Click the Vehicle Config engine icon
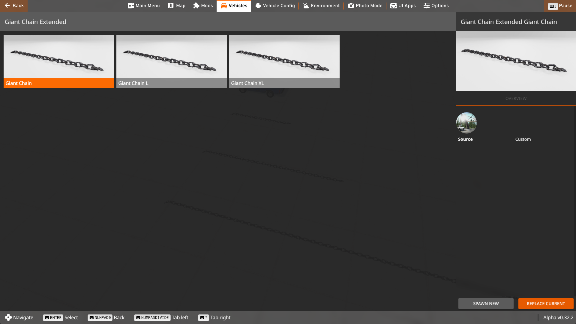 coord(258,6)
